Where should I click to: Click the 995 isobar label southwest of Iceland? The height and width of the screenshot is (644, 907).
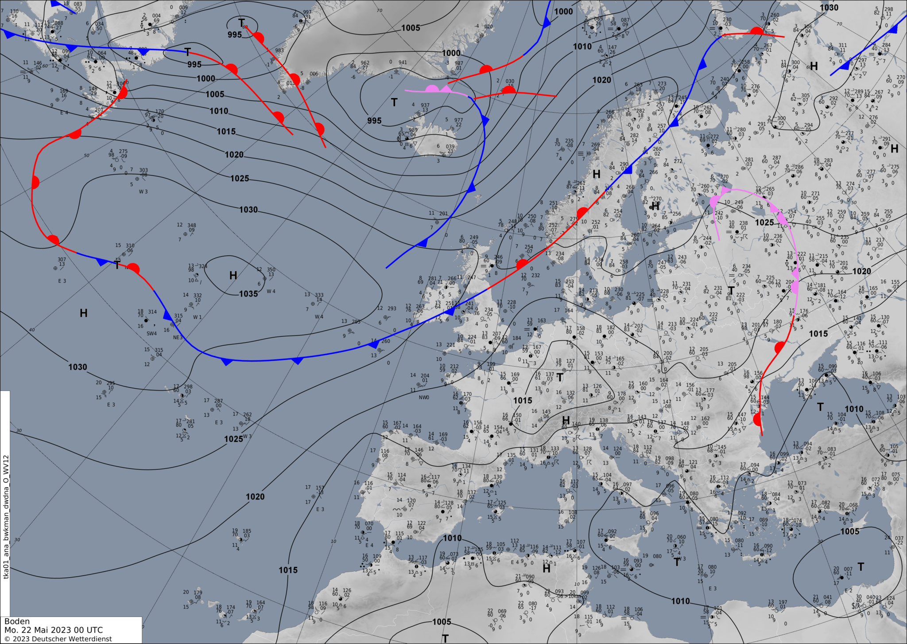374,121
